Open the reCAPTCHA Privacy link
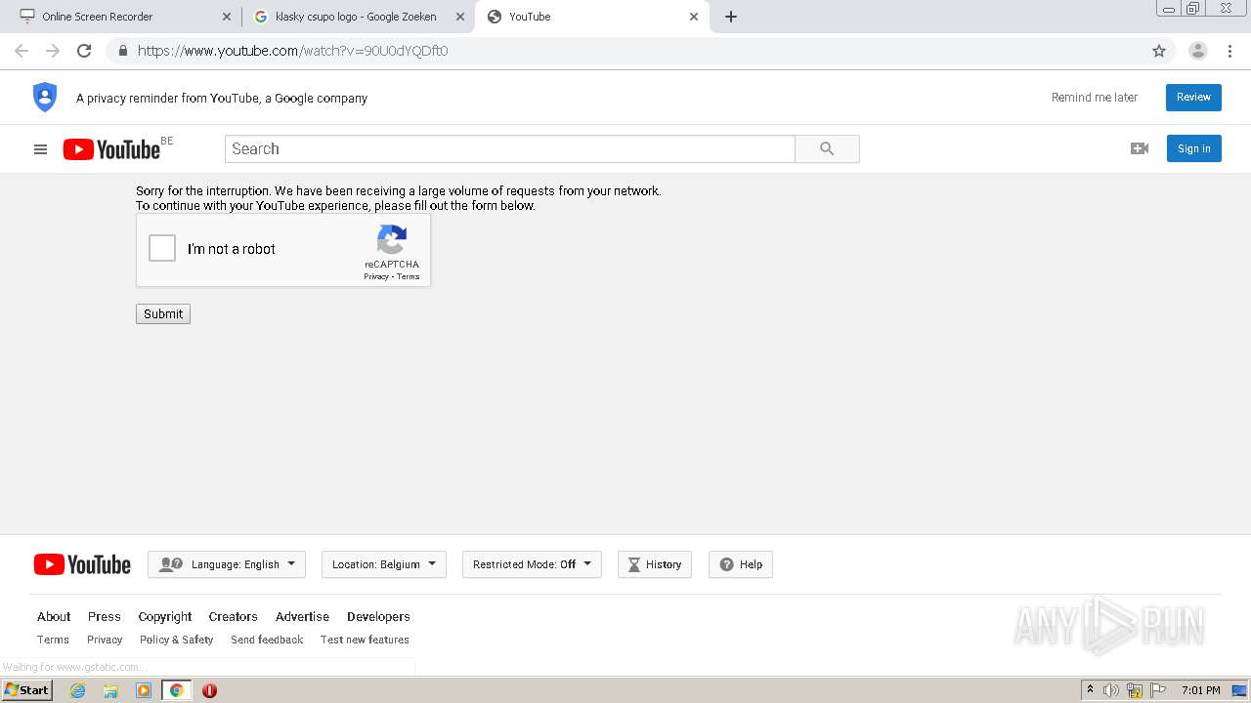The image size is (1251, 703). 376,277
